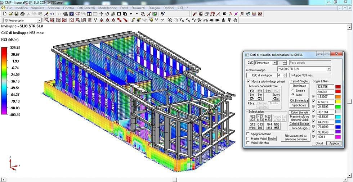Open the Strumenti menu
Image resolution: width=353 pixels, height=182 pixels.
138,8
